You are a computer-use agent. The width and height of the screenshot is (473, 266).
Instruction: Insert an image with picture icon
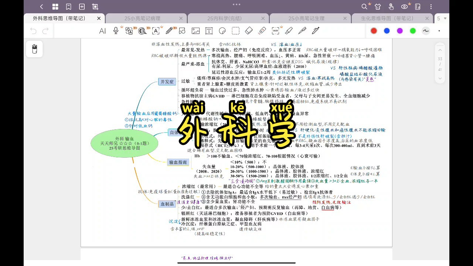coord(195,31)
